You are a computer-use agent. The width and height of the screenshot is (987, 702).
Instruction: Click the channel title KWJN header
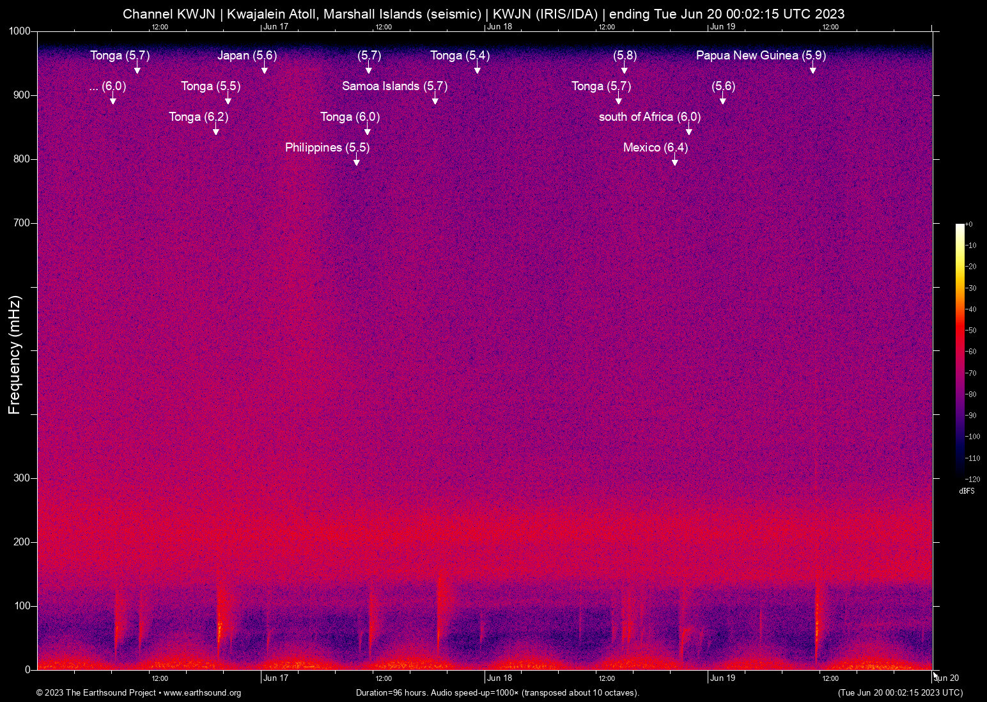(484, 13)
